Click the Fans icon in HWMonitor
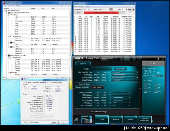This screenshot has width=170, height=131. pos(11,42)
